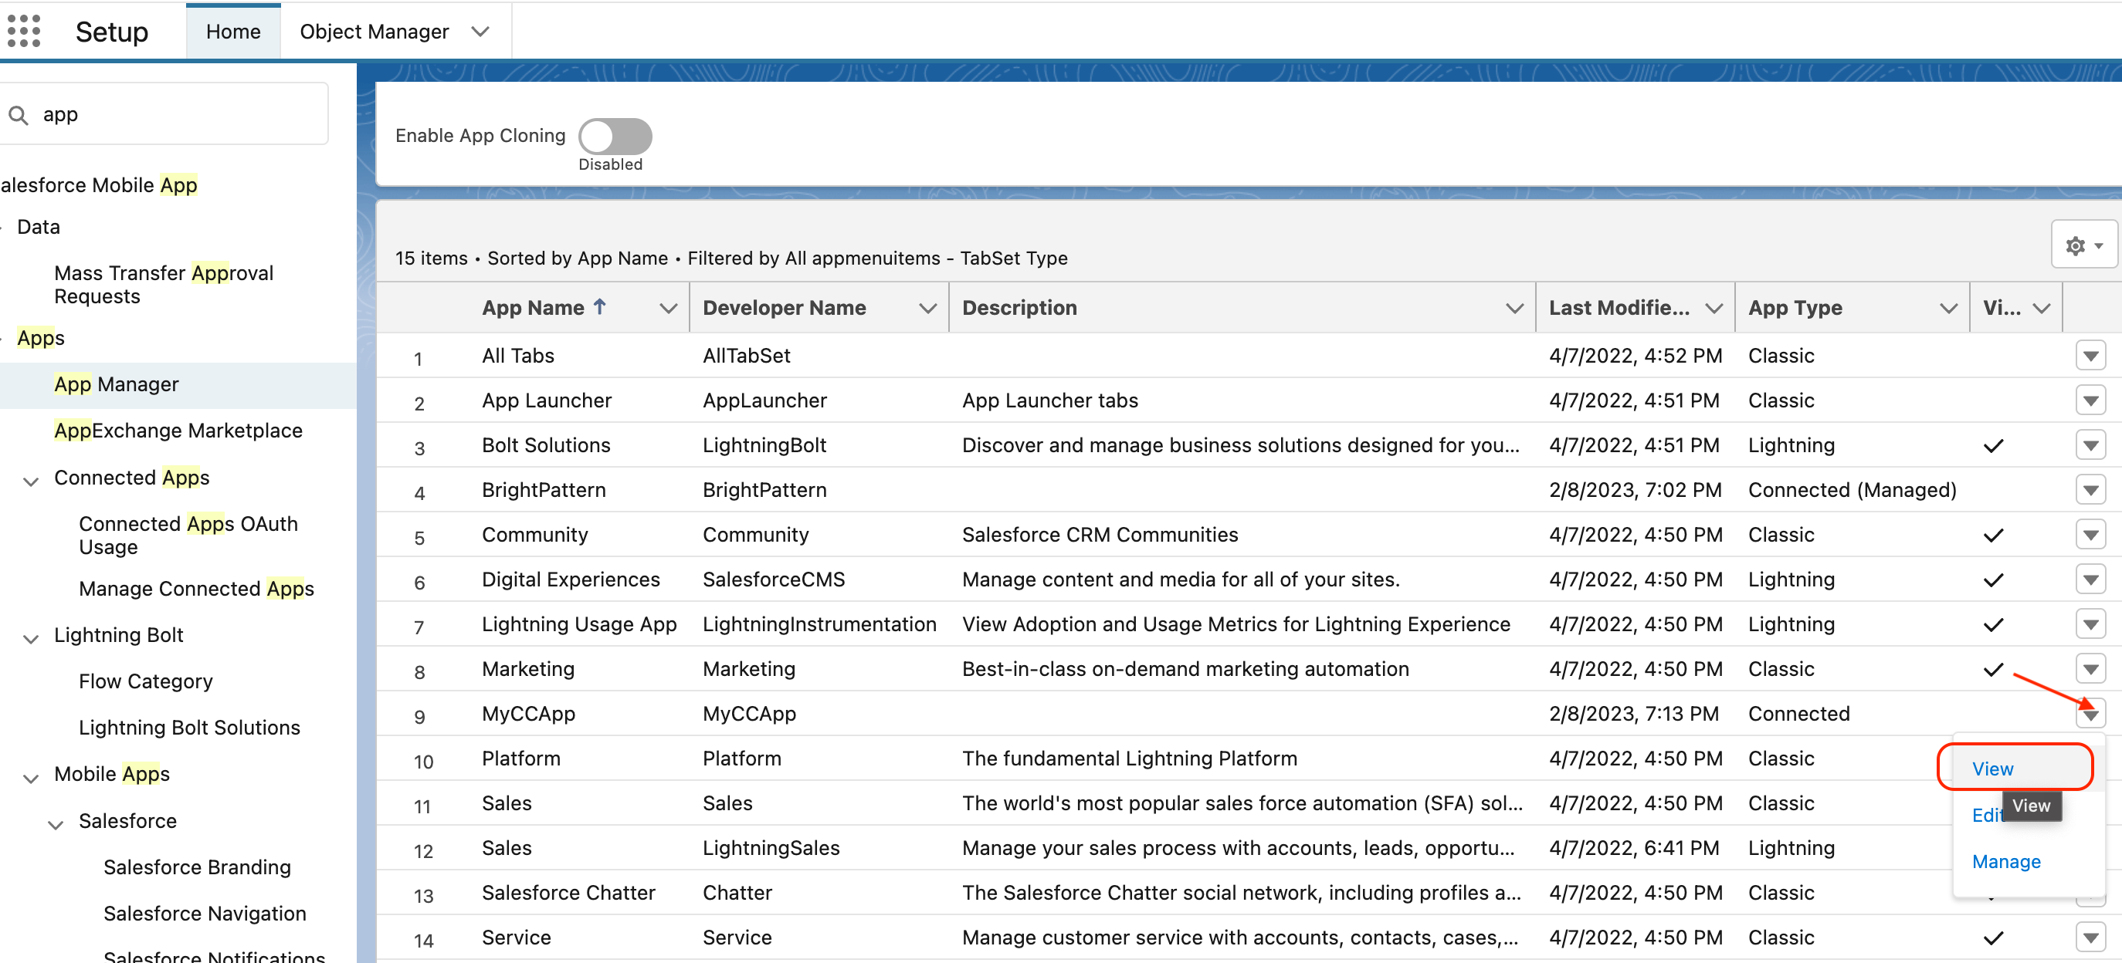
Task: Sort by the Description column header
Action: click(1019, 308)
